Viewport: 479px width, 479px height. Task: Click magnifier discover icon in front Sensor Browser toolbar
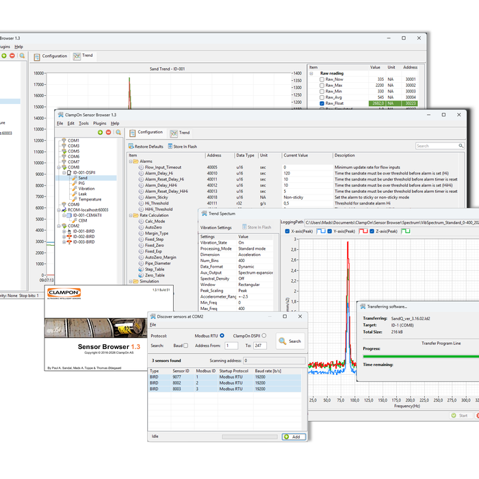[118, 132]
